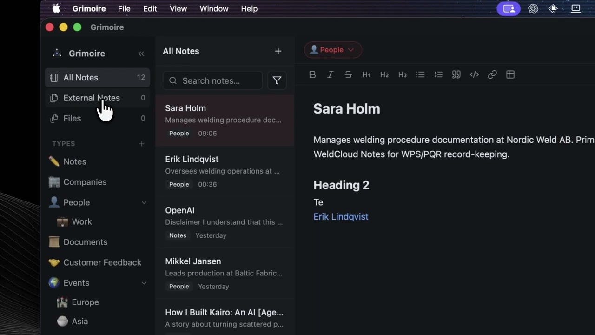The width and height of the screenshot is (595, 335).
Task: Click the All Notes list heading
Action: (x=181, y=51)
